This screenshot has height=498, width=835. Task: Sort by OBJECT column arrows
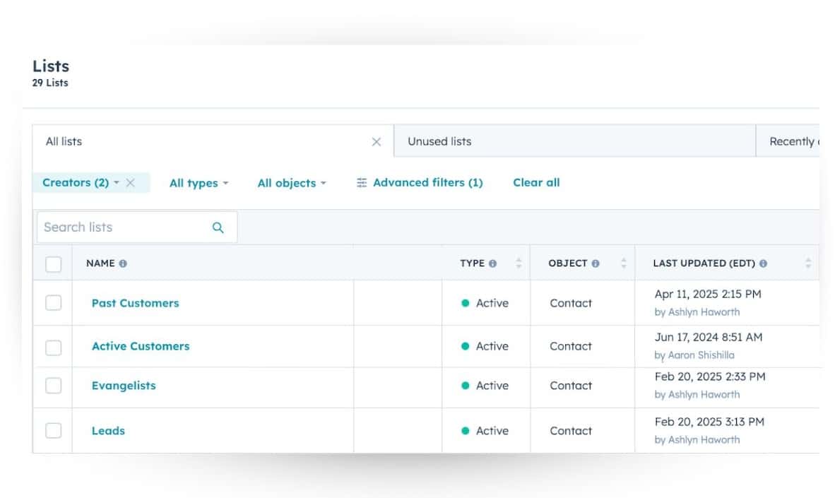(624, 263)
